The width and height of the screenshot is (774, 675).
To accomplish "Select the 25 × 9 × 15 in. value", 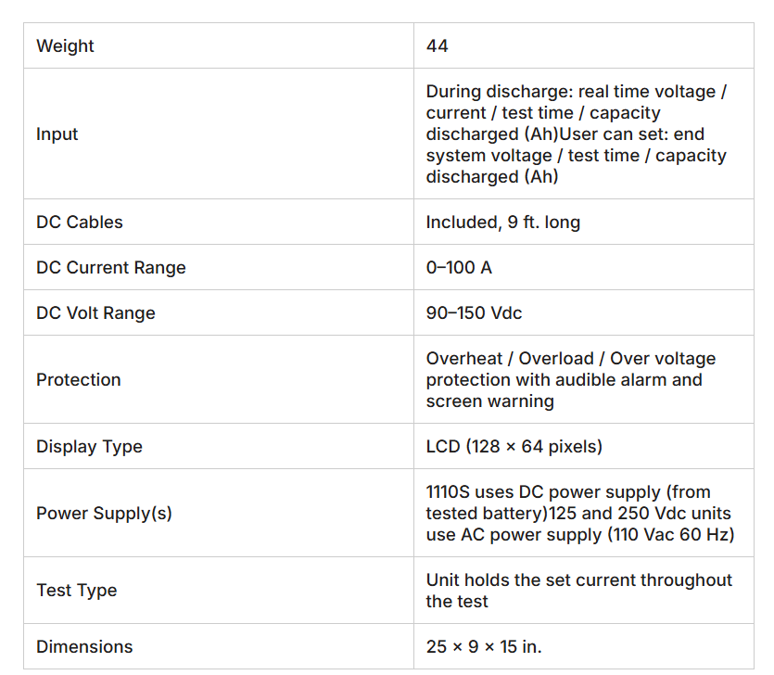I will coord(484,646).
